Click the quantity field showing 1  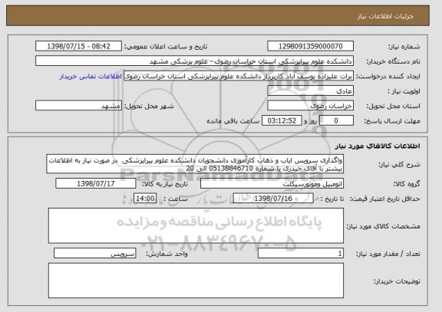tap(301, 254)
